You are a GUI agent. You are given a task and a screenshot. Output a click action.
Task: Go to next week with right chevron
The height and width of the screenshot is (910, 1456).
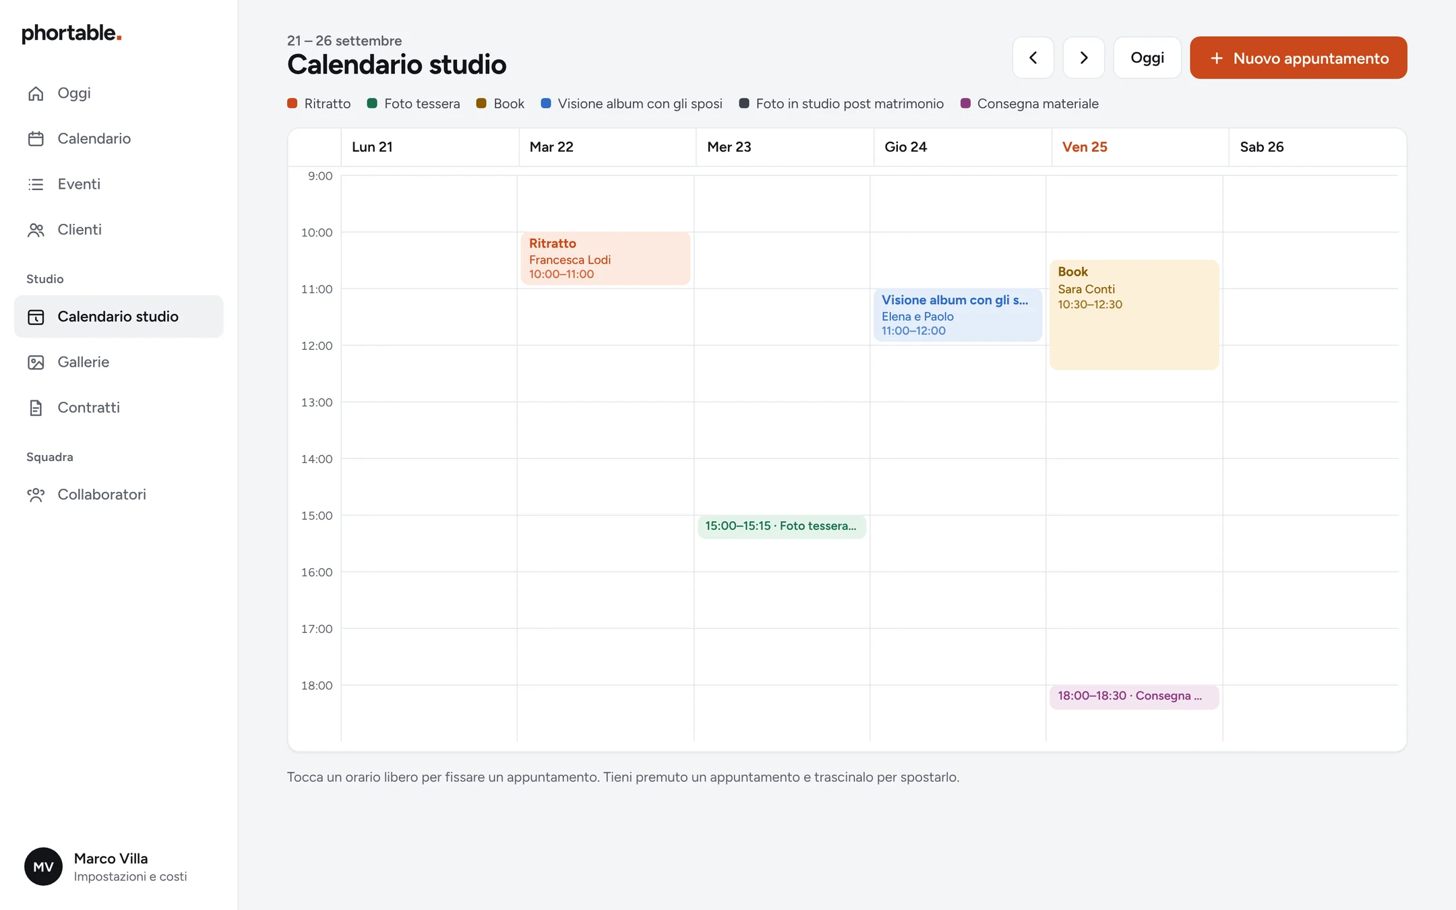coord(1083,57)
